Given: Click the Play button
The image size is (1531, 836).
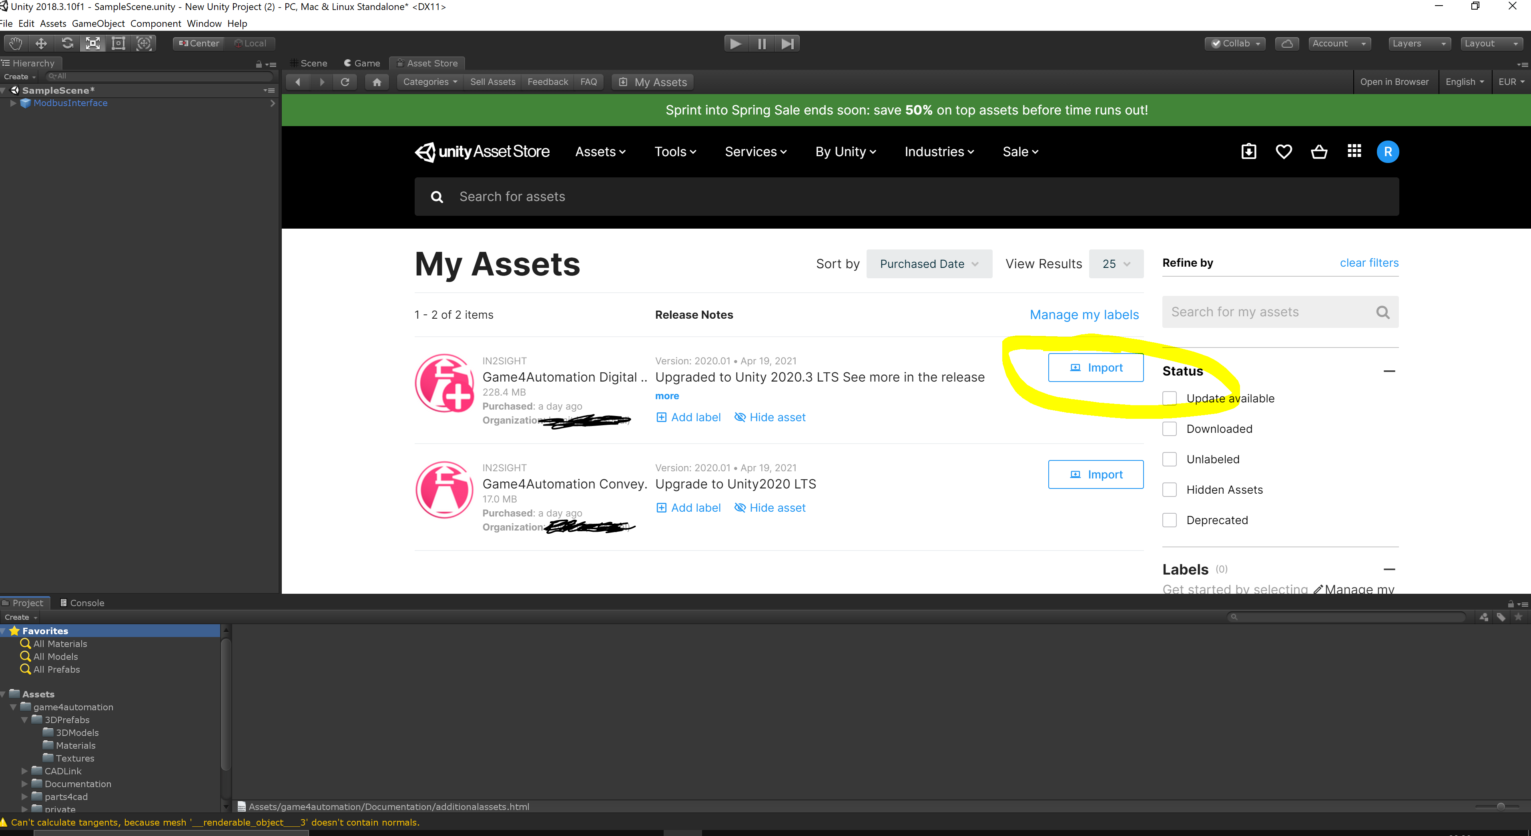Looking at the screenshot, I should pos(736,43).
